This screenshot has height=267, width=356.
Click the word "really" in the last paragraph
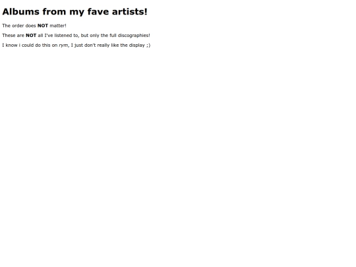pyautogui.click(x=104, y=45)
